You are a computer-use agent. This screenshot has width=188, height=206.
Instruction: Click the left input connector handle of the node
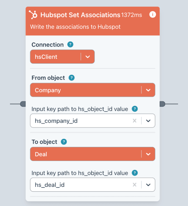click(23, 104)
